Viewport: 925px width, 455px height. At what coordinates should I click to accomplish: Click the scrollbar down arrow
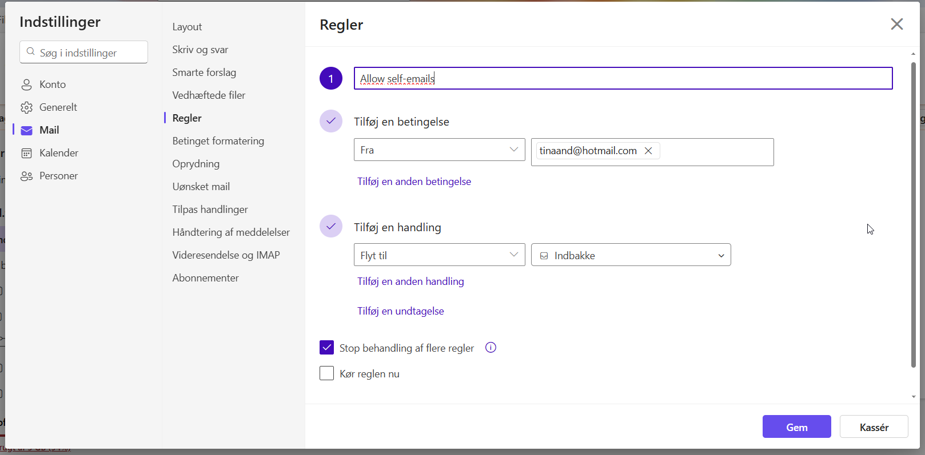pyautogui.click(x=914, y=396)
